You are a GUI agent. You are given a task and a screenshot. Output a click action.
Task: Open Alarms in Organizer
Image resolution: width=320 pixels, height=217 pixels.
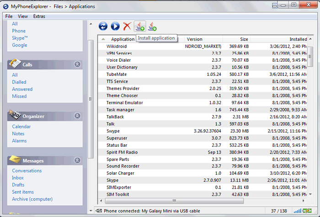pos(19,141)
